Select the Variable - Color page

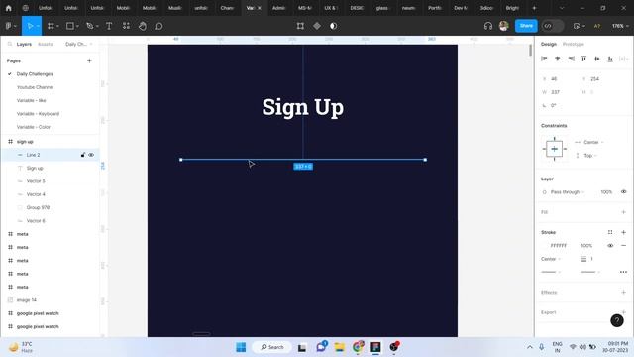tap(34, 127)
